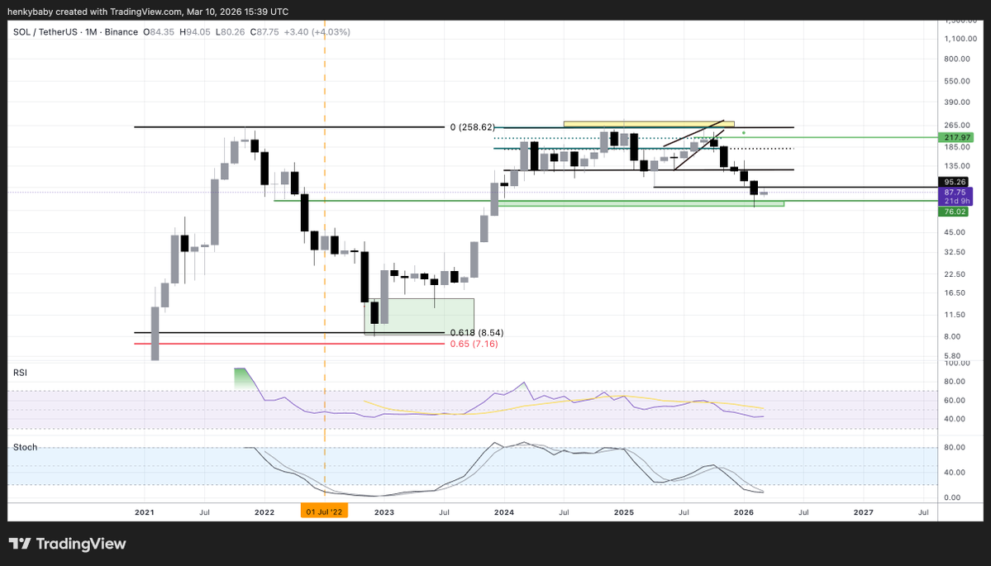Click 2027 on the time axis
Viewport: 991px width, 566px height.
point(864,511)
